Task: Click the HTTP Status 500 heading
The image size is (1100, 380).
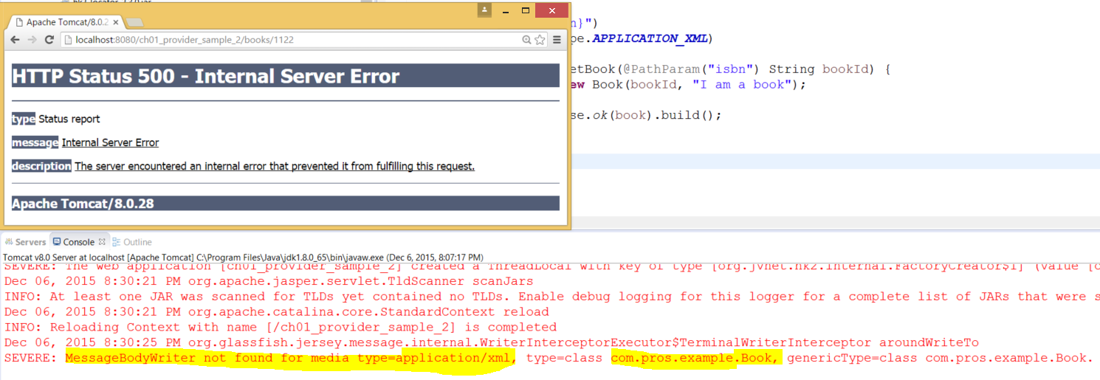Action: pyautogui.click(x=206, y=76)
